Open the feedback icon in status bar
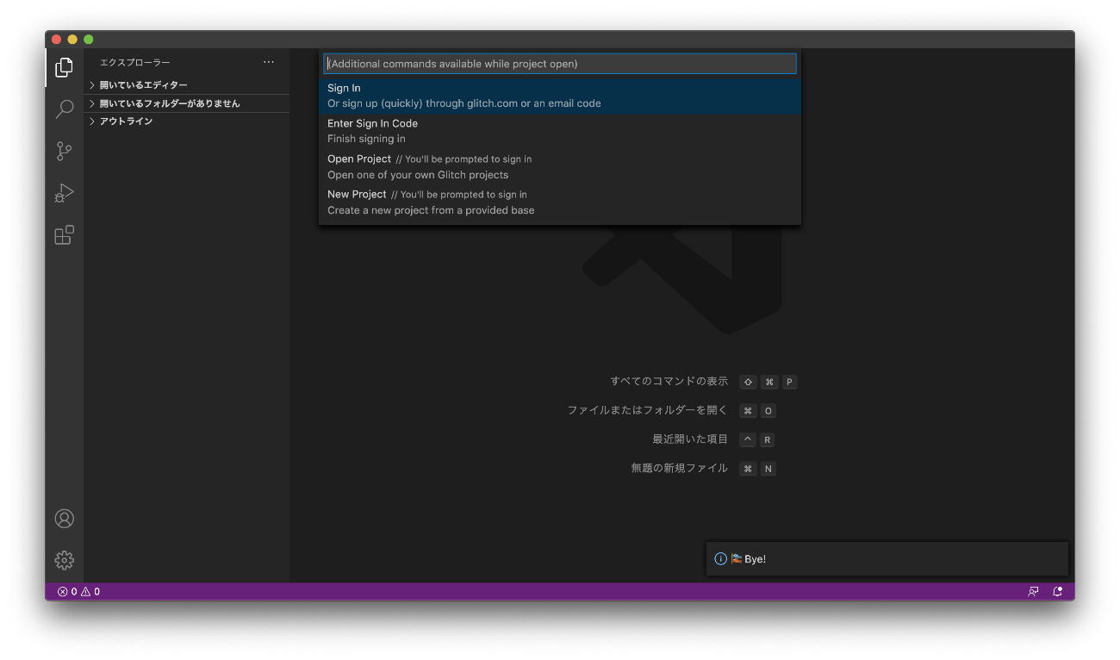Image resolution: width=1120 pixels, height=660 pixels. point(1033,592)
